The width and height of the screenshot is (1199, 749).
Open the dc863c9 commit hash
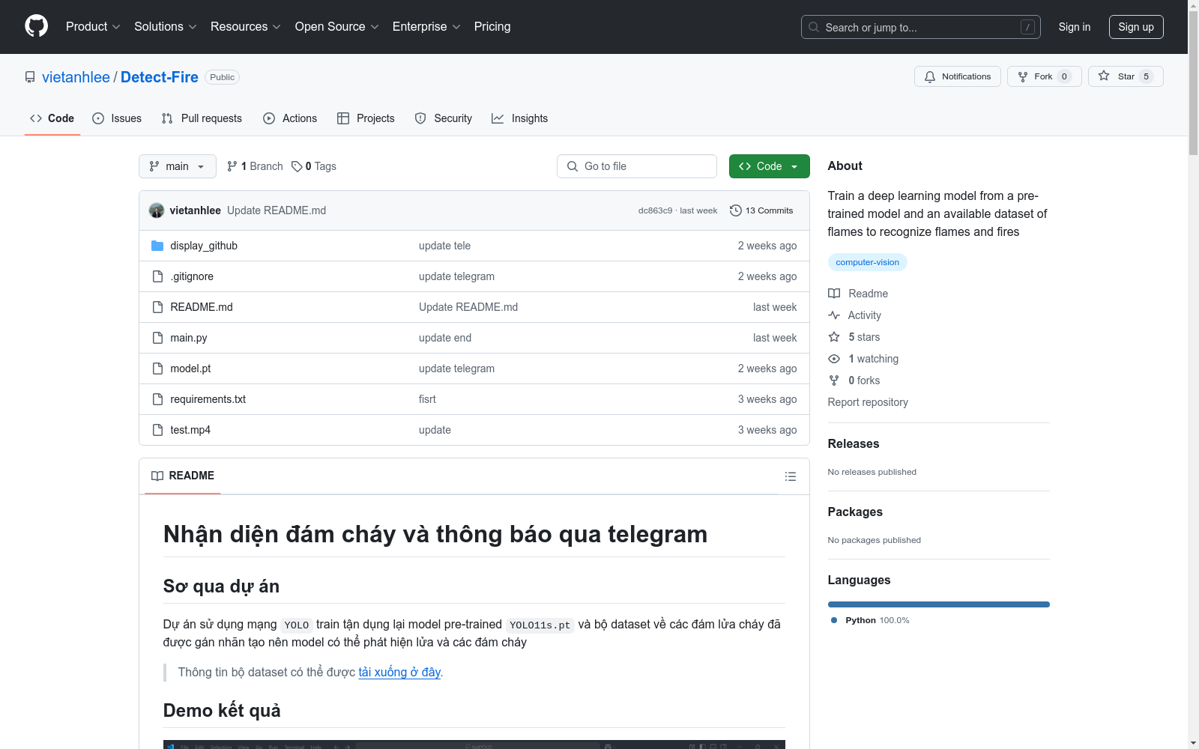655,210
